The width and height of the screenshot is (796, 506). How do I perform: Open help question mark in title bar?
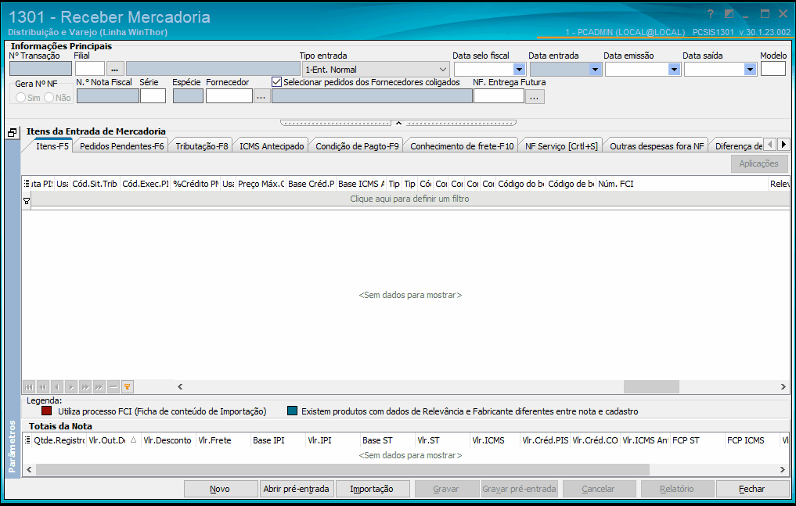pyautogui.click(x=710, y=14)
